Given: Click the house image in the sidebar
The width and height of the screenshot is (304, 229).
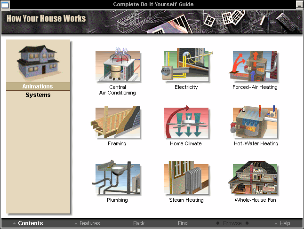Looking at the screenshot, I should pos(38,62).
